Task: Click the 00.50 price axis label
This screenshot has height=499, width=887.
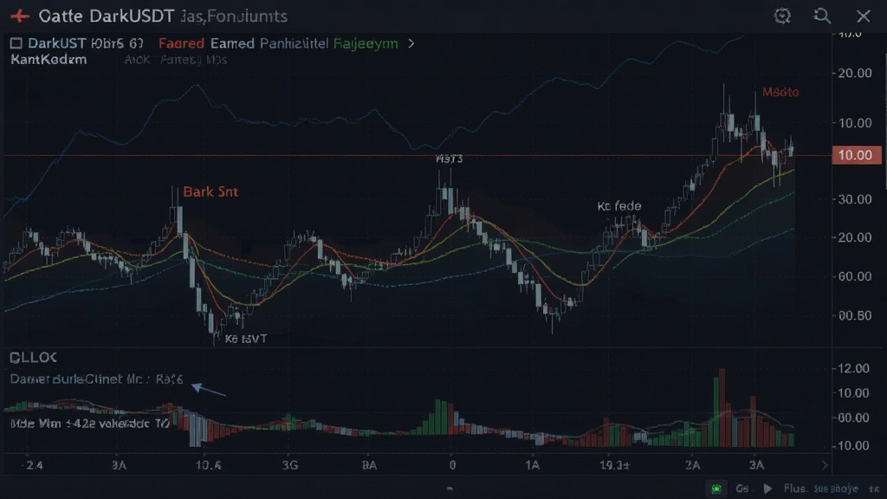Action: click(x=855, y=315)
